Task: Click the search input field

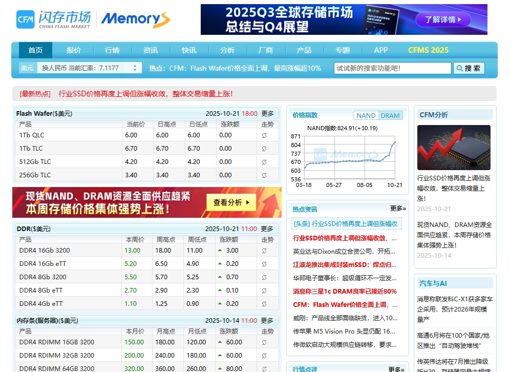Action: (392, 68)
